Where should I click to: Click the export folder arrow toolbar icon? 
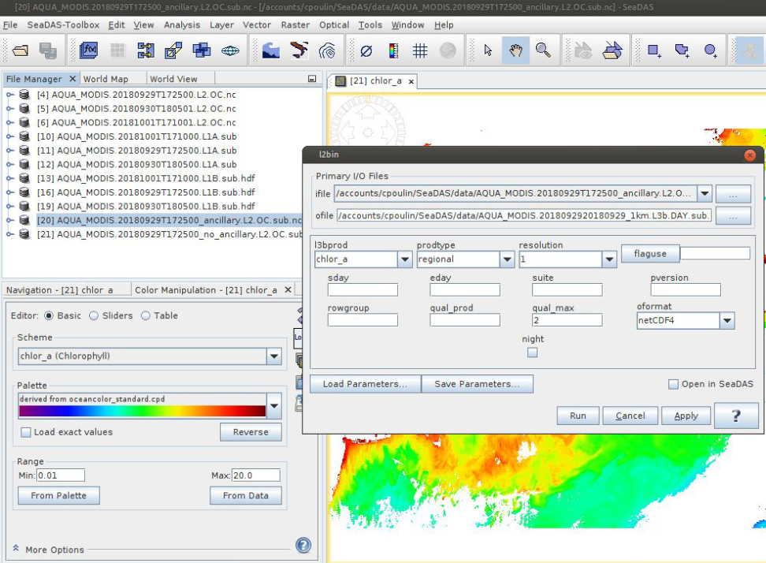[612, 50]
